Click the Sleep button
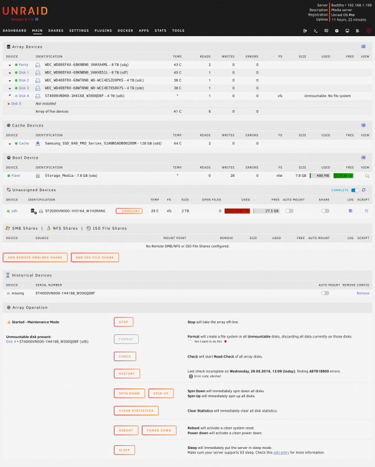Screen dimensions: 375x467 (x=124, y=450)
